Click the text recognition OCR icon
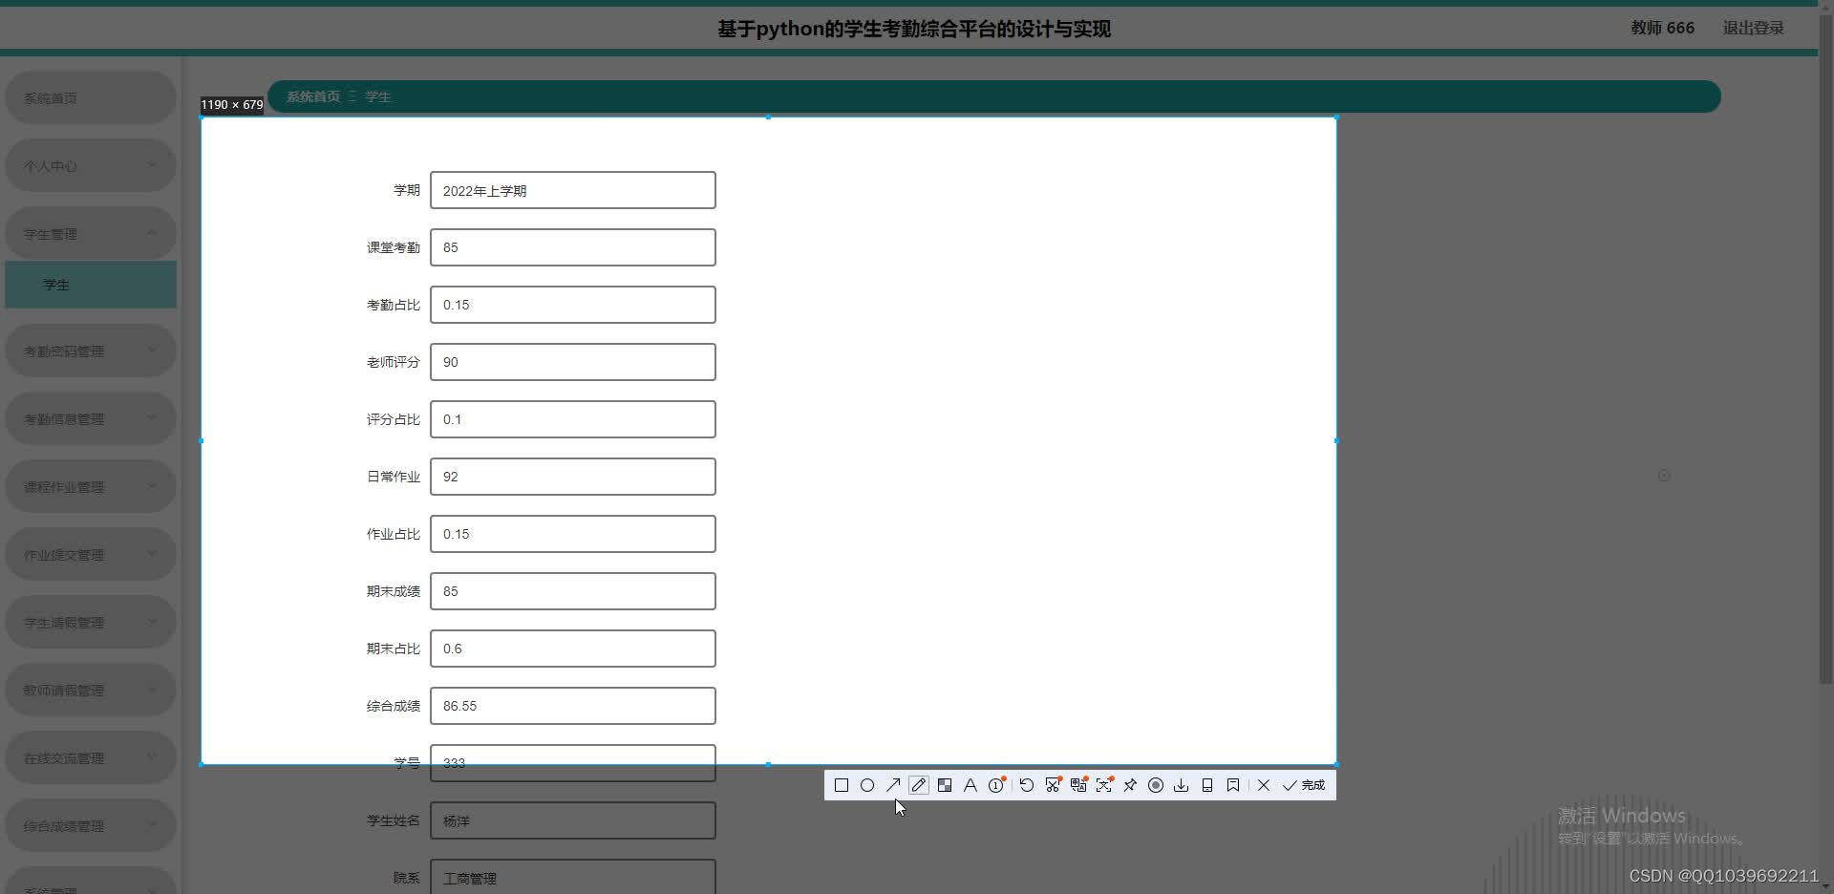1834x894 pixels. click(1104, 785)
